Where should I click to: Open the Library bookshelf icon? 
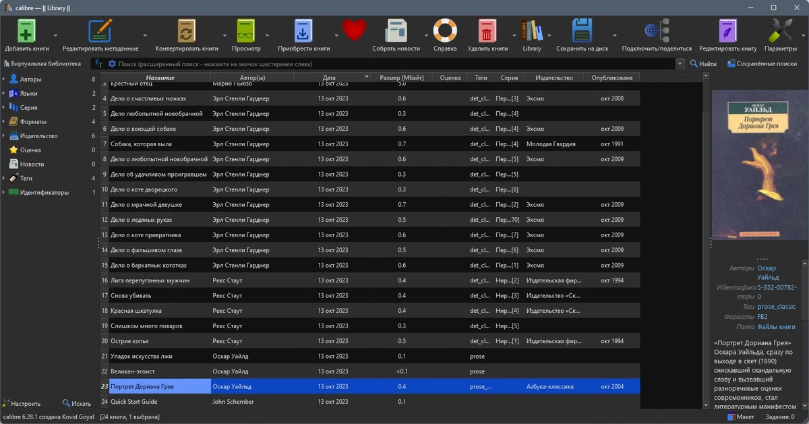[x=532, y=32]
